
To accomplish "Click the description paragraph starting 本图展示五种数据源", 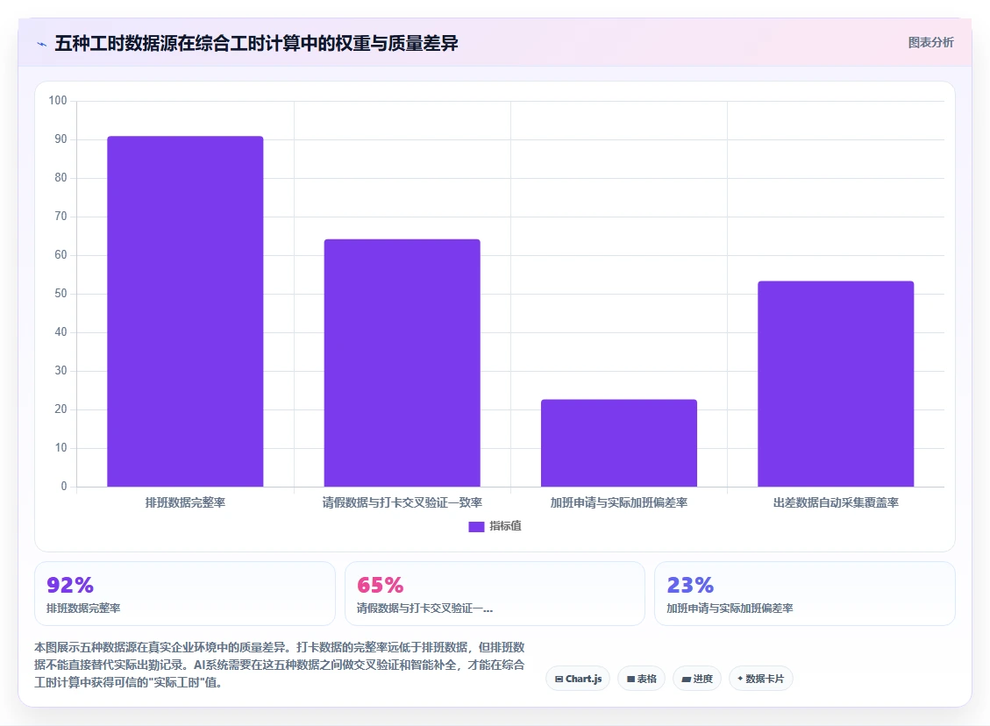I will (x=280, y=665).
